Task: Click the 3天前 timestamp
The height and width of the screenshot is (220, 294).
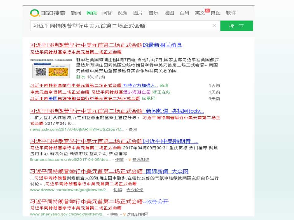Action: [214, 99]
